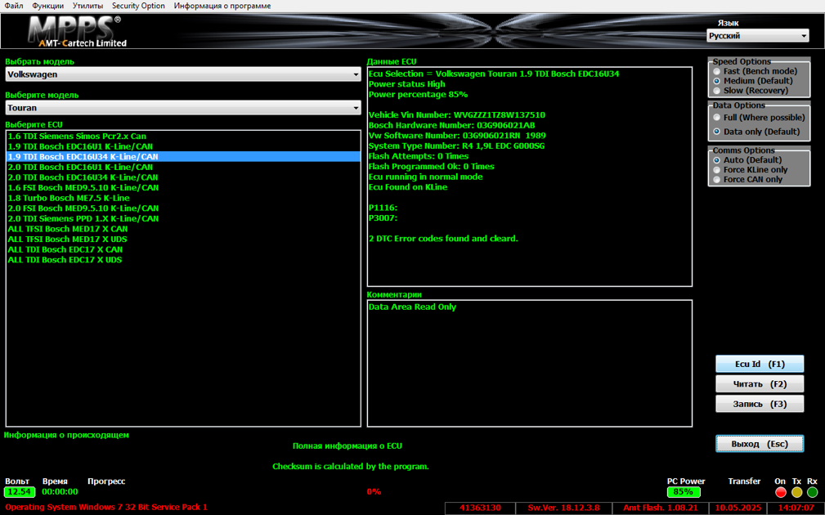Open Информация о программе menu

[x=222, y=6]
